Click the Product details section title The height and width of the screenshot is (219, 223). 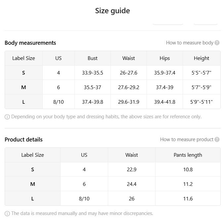click(23, 139)
